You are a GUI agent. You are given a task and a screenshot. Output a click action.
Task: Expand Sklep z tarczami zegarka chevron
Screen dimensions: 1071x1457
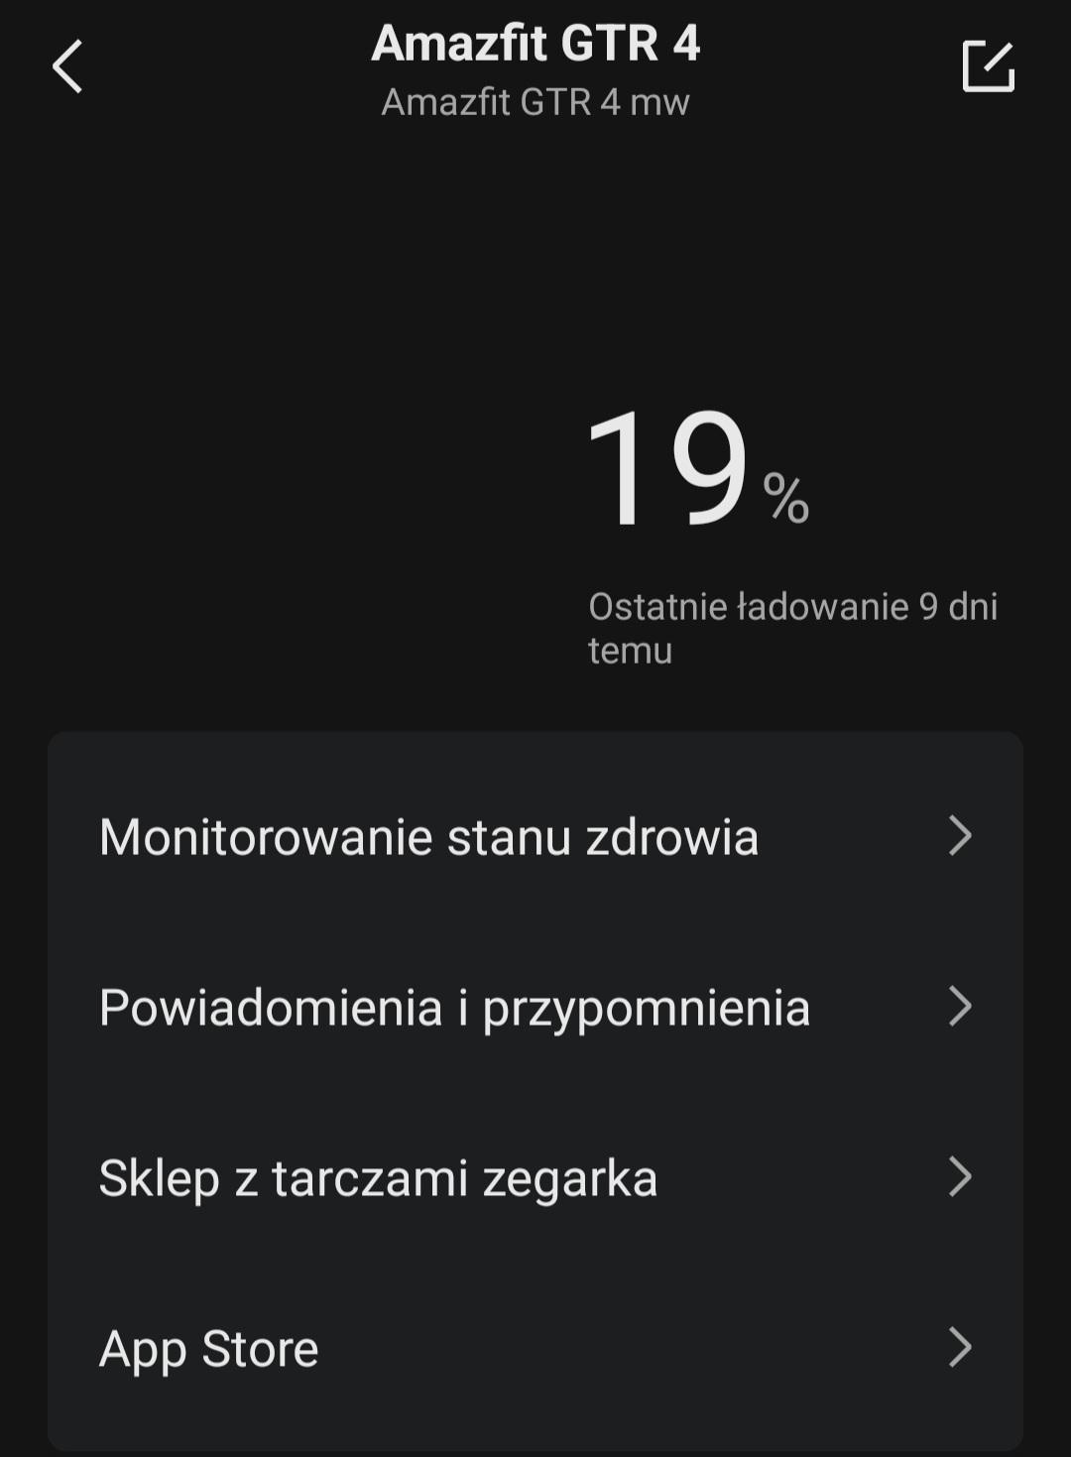pyautogui.click(x=959, y=1177)
